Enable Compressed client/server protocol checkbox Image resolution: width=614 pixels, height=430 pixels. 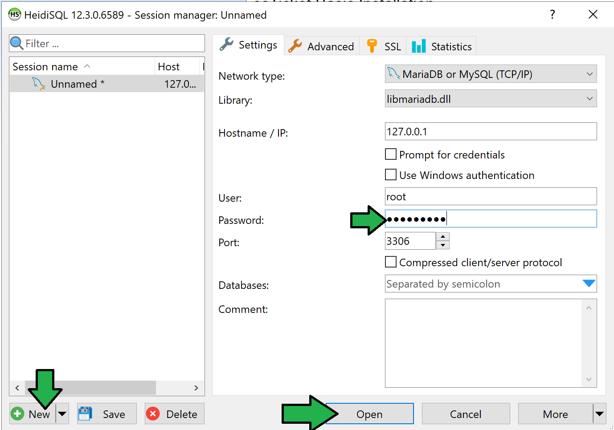(x=391, y=262)
